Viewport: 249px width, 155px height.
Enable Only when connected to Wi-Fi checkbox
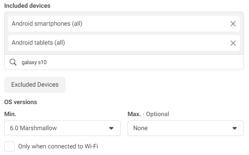[x=10, y=146]
